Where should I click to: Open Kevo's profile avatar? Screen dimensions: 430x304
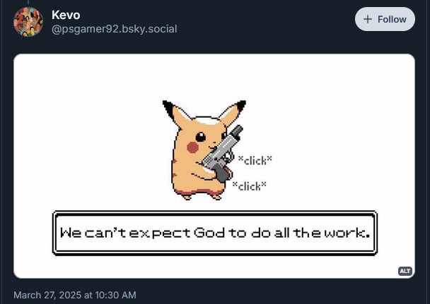click(28, 22)
